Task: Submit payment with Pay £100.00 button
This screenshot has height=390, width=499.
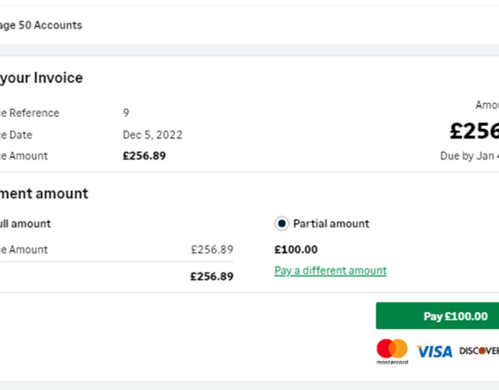Action: (437, 316)
